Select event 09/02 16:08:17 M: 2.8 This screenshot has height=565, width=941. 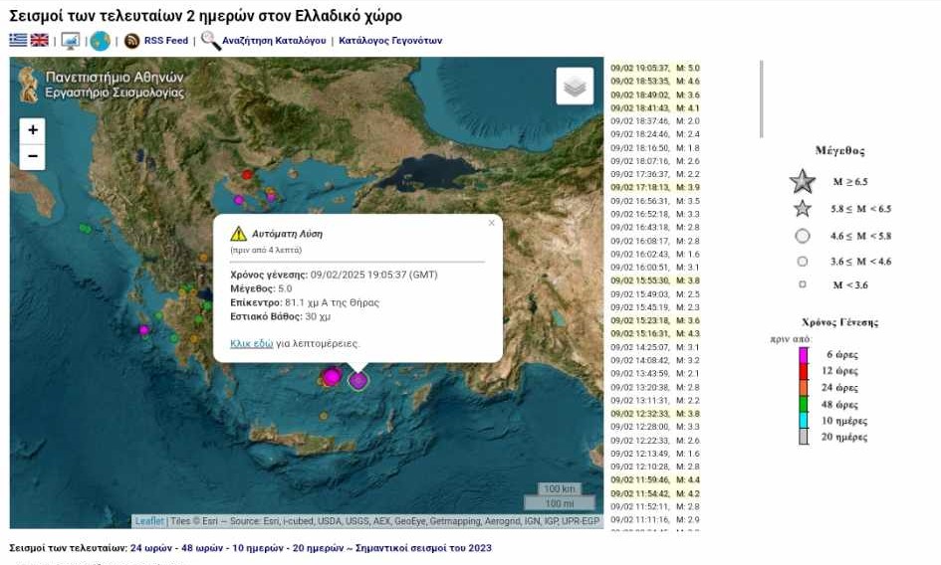pyautogui.click(x=655, y=241)
